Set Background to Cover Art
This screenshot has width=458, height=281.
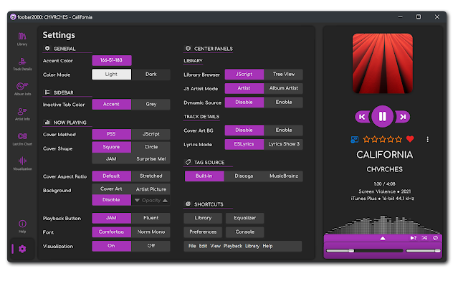(x=111, y=189)
